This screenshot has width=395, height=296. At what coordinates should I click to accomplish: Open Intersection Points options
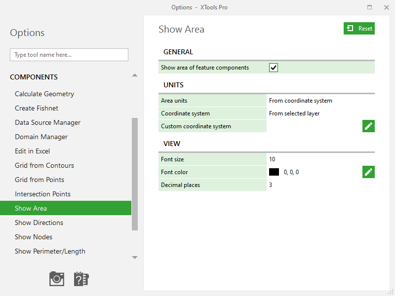click(x=42, y=194)
